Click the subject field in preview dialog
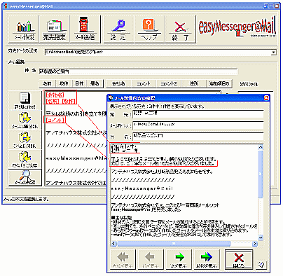The height and width of the screenshot is (276, 283). click(x=198, y=136)
